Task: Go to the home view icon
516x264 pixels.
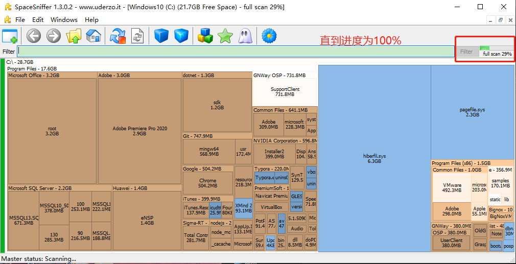Action: [93, 36]
